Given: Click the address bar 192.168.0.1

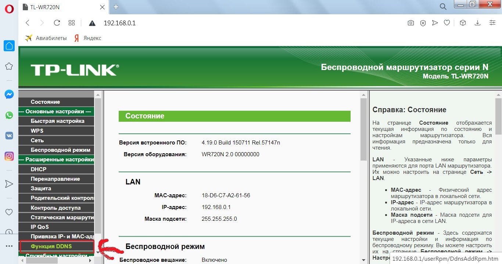Looking at the screenshot, I should coord(120,23).
